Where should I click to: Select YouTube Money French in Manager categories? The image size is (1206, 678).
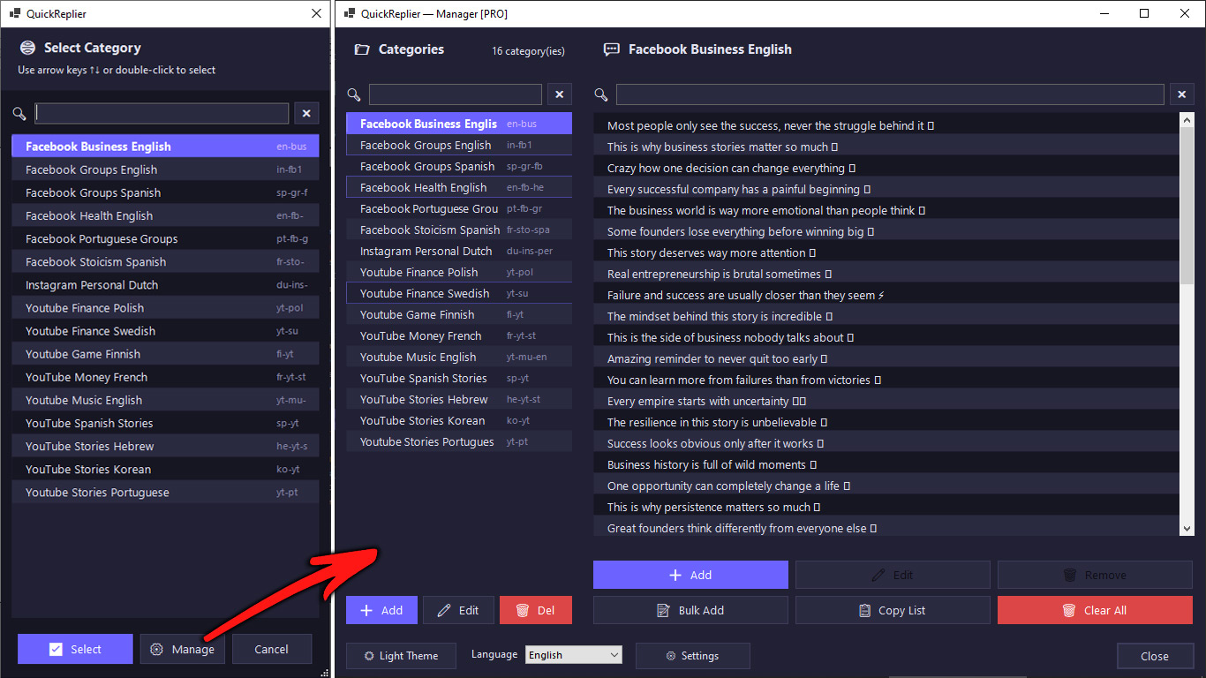[x=459, y=335]
